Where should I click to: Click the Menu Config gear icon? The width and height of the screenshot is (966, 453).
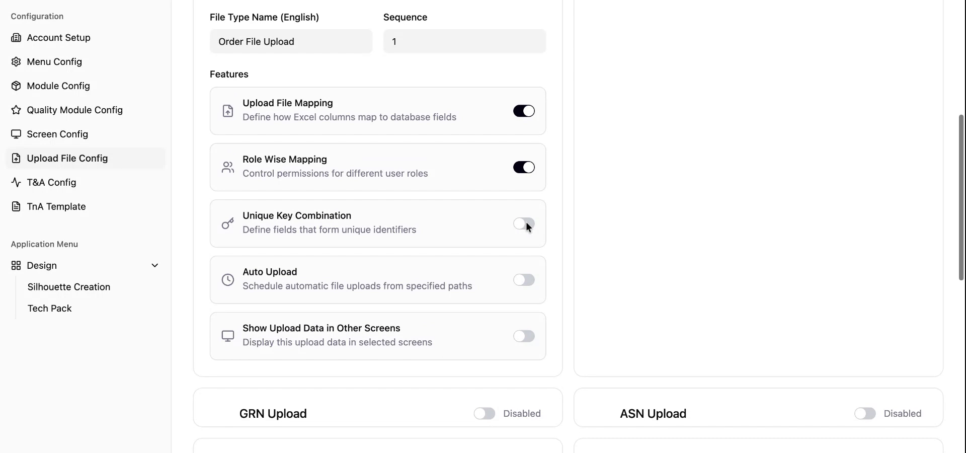[x=17, y=61]
